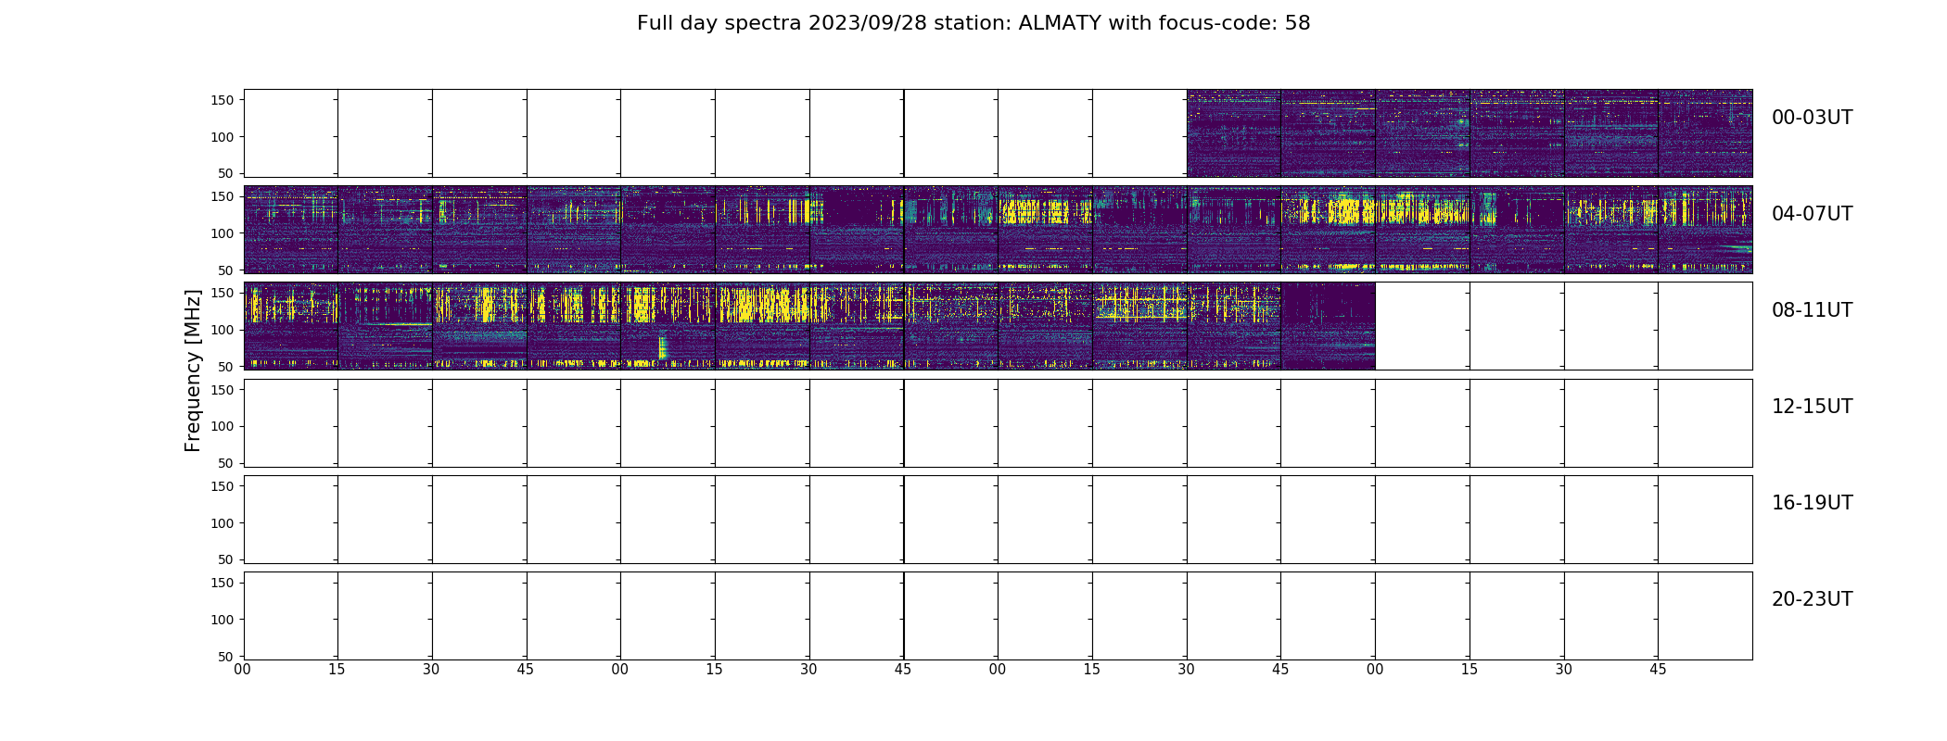This screenshot has width=1947, height=741.
Task: Click the last data panel of the 08-11UT row
Action: pyautogui.click(x=1329, y=326)
